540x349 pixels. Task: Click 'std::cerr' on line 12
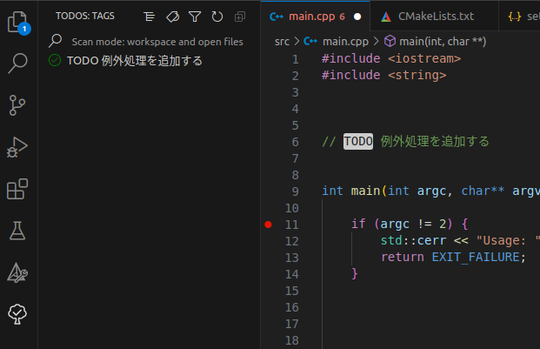point(413,240)
